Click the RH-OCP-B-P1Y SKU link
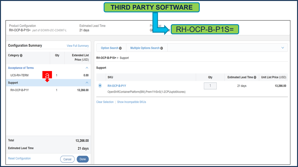The height and width of the screenshot is (167, 298). point(117,86)
